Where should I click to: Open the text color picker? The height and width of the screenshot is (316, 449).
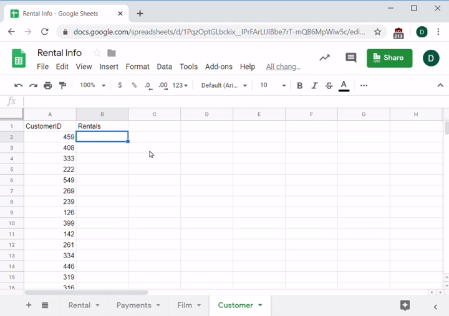pos(344,85)
